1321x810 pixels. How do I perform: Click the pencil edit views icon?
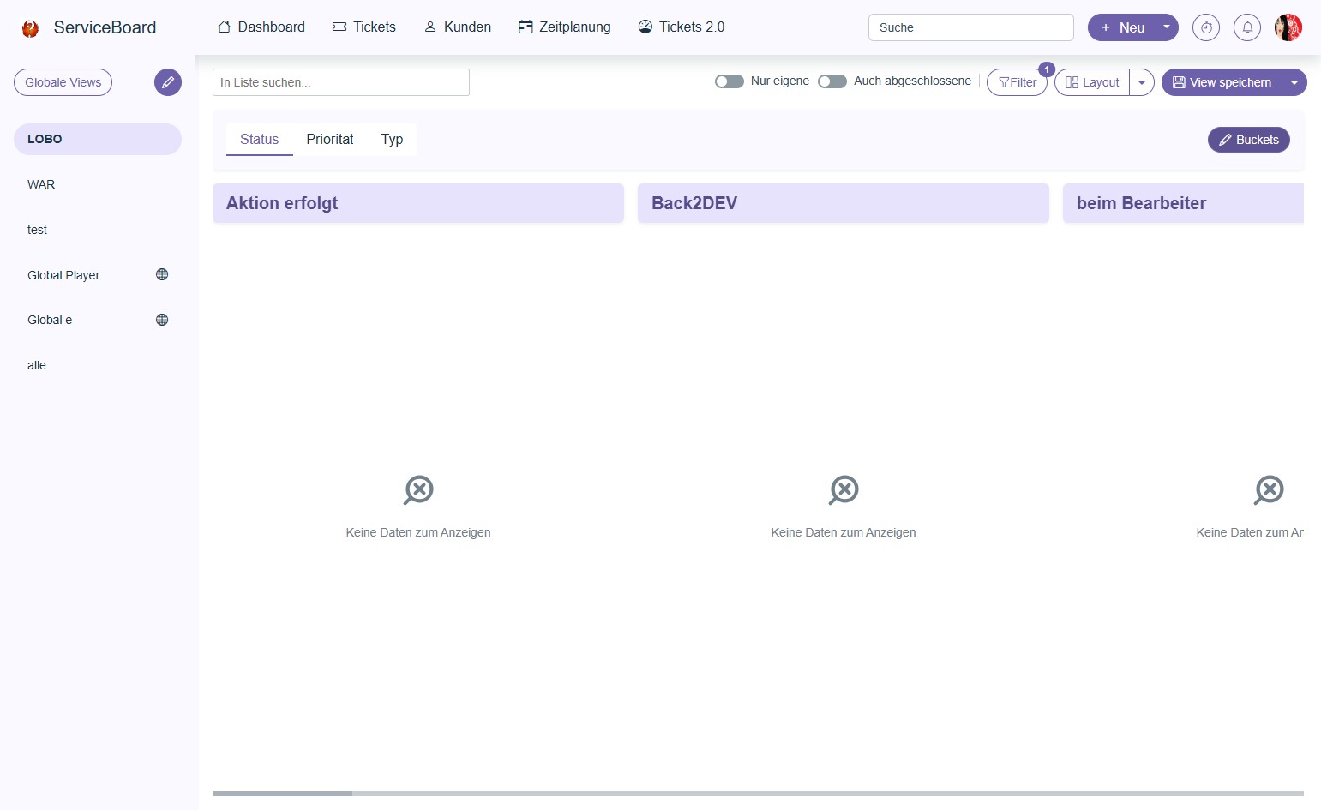tap(168, 82)
